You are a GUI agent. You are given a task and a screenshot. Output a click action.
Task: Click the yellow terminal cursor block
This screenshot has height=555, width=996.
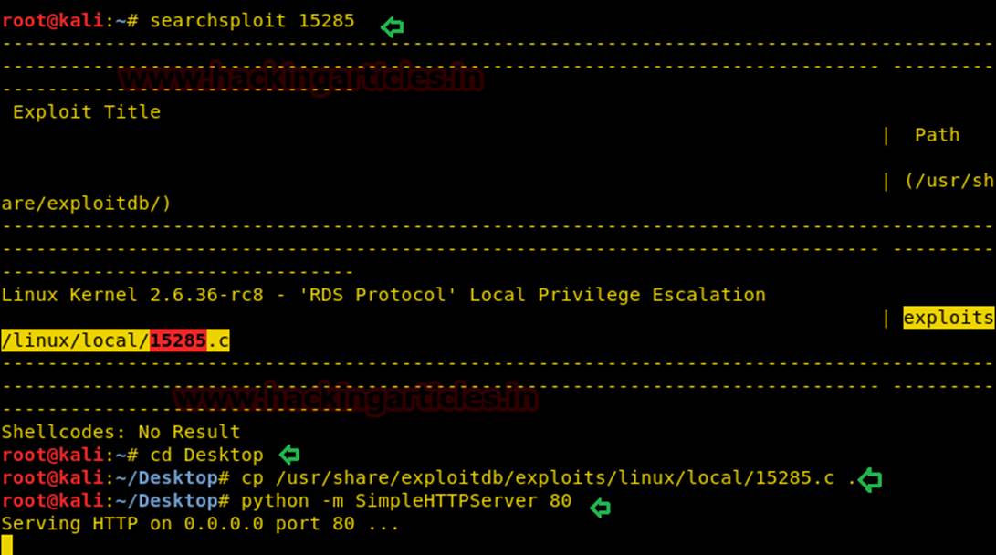click(7, 544)
